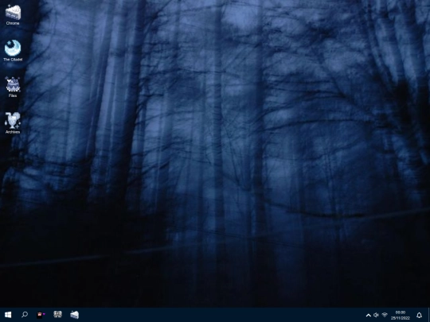Open the taskbar clock and date
This screenshot has height=322, width=430.
click(401, 315)
